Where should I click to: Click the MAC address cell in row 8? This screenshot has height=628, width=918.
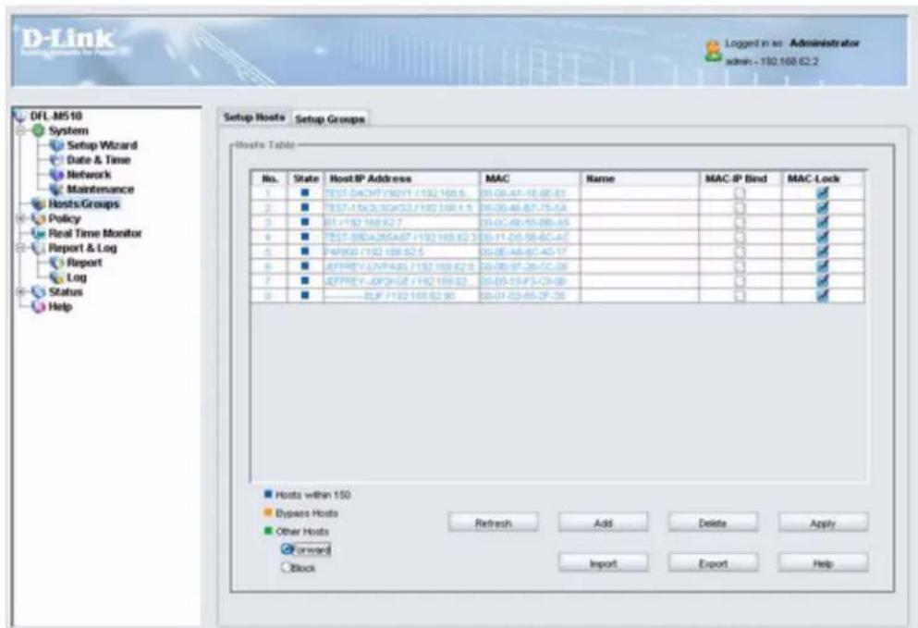tap(530, 295)
